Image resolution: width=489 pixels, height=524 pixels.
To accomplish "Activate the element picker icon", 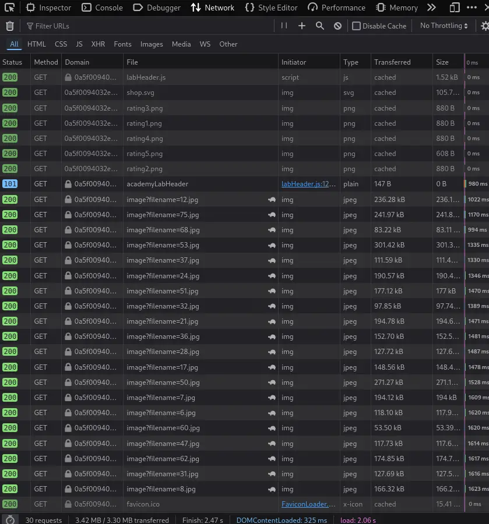I will click(x=9, y=8).
